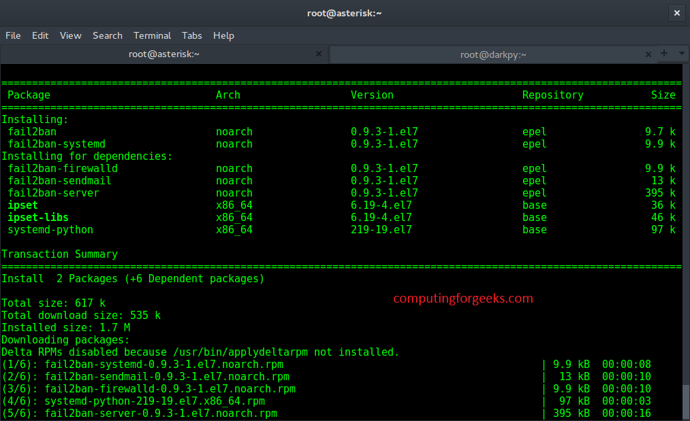Click the 'Transaction Summary' line
The height and width of the screenshot is (421, 690).
[x=59, y=254]
